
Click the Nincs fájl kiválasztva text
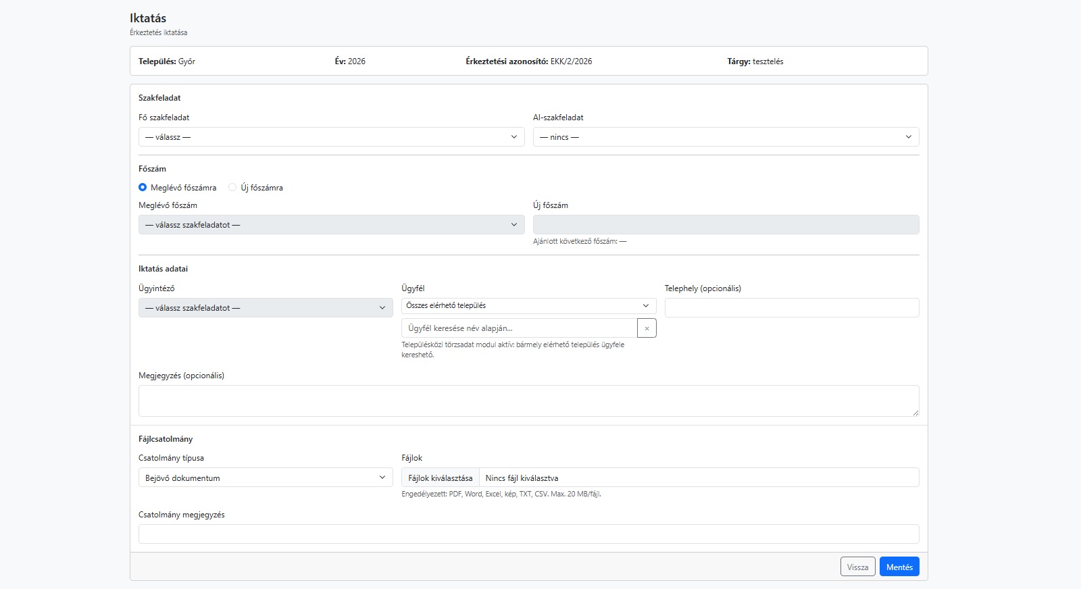tap(522, 478)
